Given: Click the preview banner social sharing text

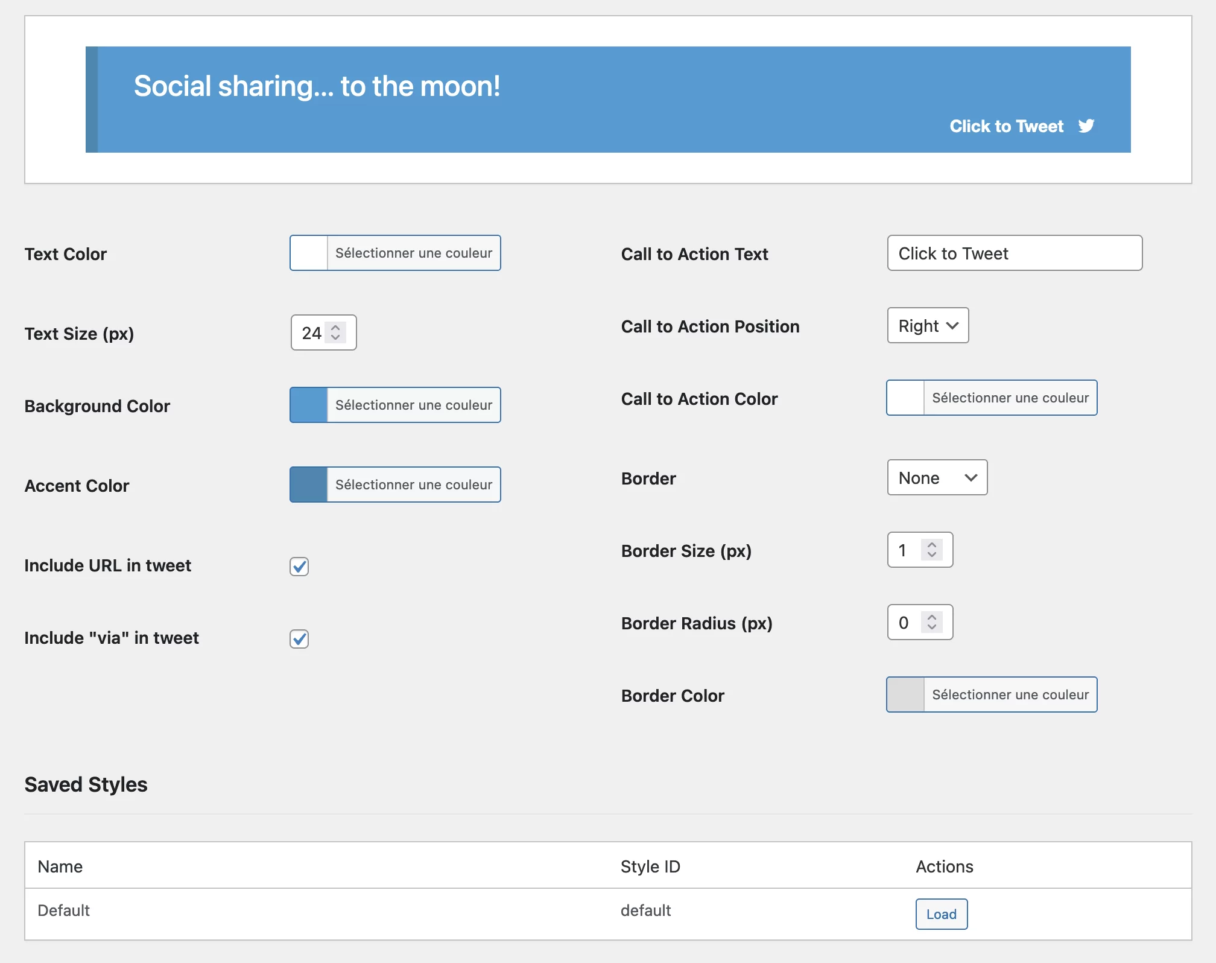Looking at the screenshot, I should pyautogui.click(x=317, y=87).
